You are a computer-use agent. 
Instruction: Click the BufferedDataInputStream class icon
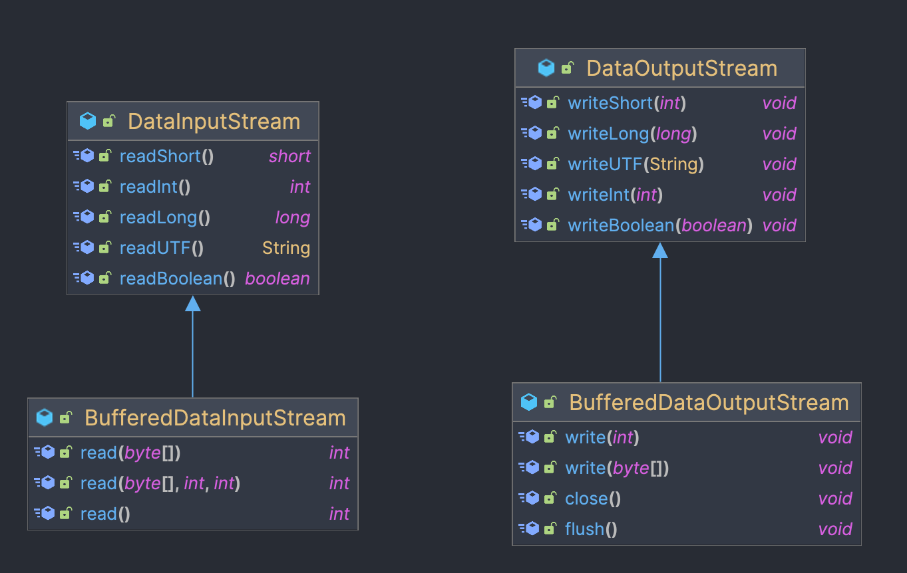pos(44,417)
